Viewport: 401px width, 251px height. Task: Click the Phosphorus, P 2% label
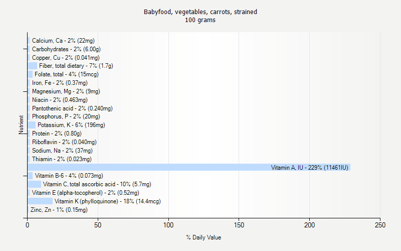click(x=66, y=116)
